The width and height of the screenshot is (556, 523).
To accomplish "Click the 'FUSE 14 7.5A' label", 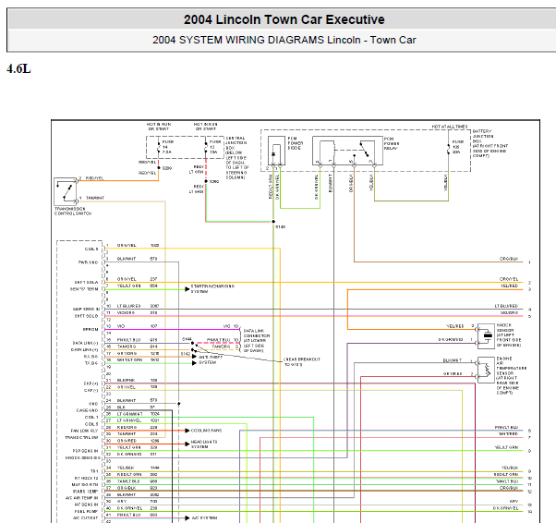I will (x=168, y=147).
